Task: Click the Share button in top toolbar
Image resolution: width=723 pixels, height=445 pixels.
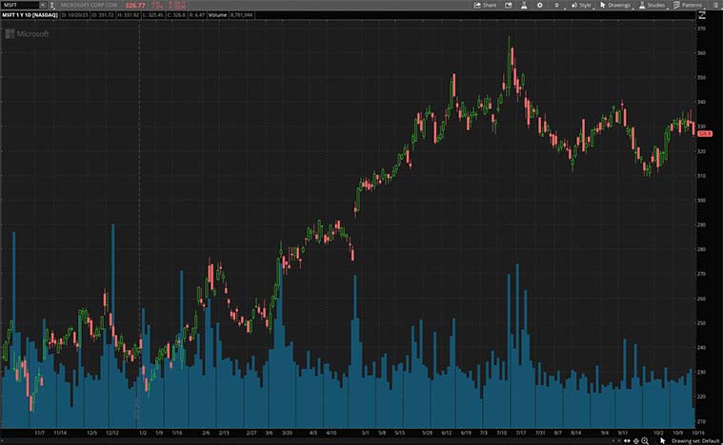Action: [x=485, y=5]
